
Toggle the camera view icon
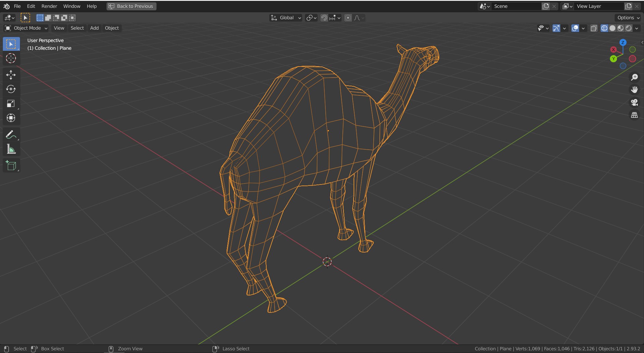[634, 102]
